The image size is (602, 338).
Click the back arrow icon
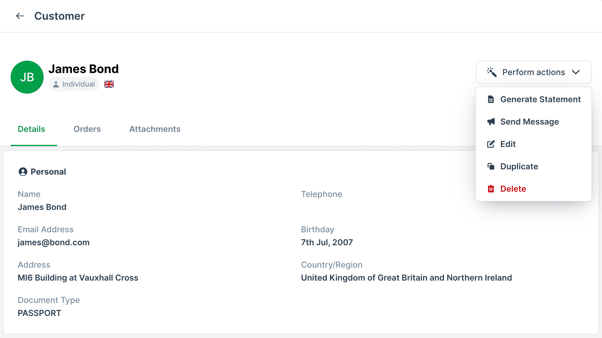[x=20, y=16]
